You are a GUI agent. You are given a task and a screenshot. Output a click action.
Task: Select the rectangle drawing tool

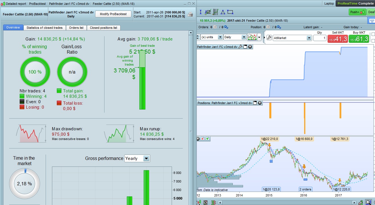click(x=230, y=12)
